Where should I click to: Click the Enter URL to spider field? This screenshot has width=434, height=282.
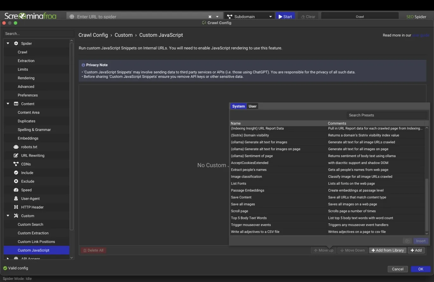[x=141, y=17]
